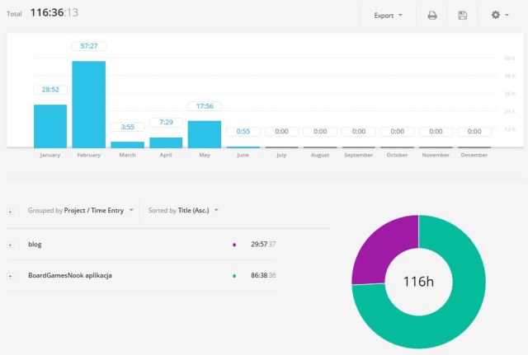Expand all groups with top plus icon
This screenshot has width=528, height=355.
[10, 211]
